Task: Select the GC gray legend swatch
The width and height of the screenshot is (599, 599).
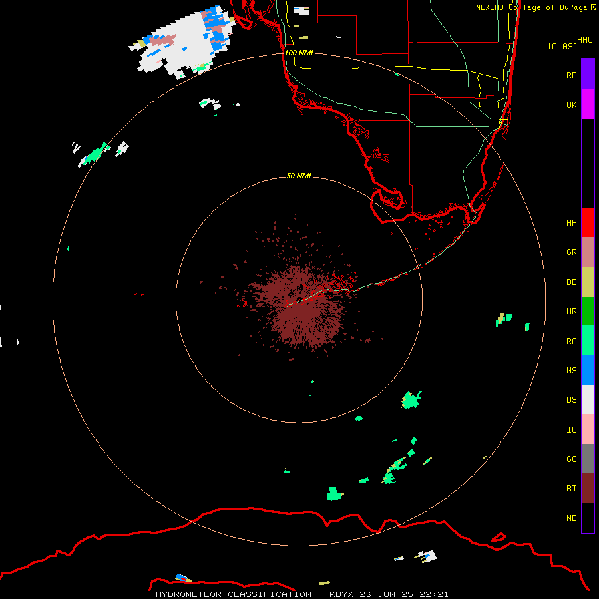Action: pyautogui.click(x=588, y=459)
